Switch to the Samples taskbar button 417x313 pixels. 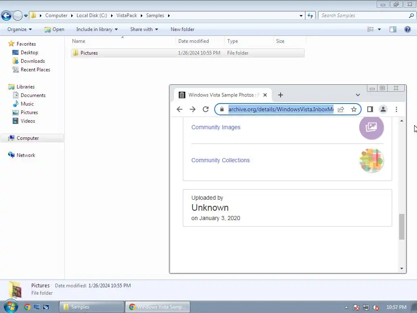92,307
